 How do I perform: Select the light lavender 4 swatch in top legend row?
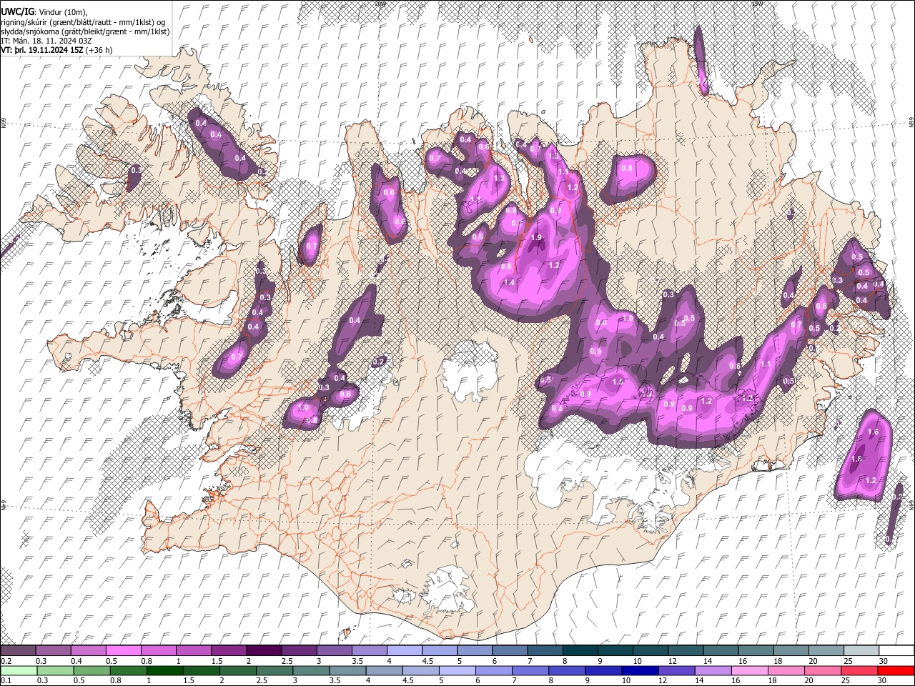pos(405,650)
